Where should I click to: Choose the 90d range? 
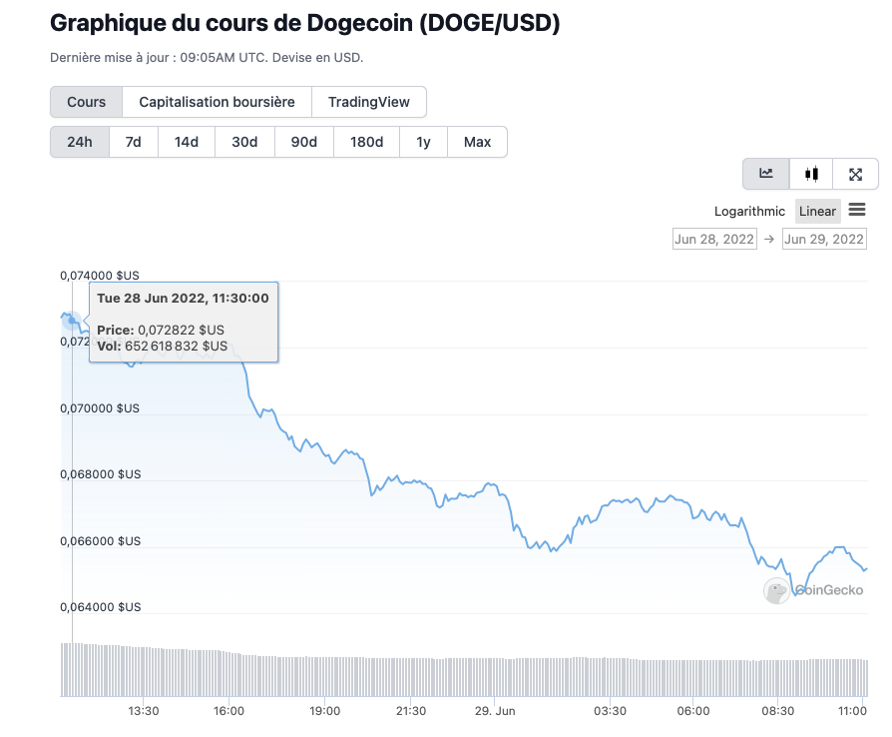304,142
